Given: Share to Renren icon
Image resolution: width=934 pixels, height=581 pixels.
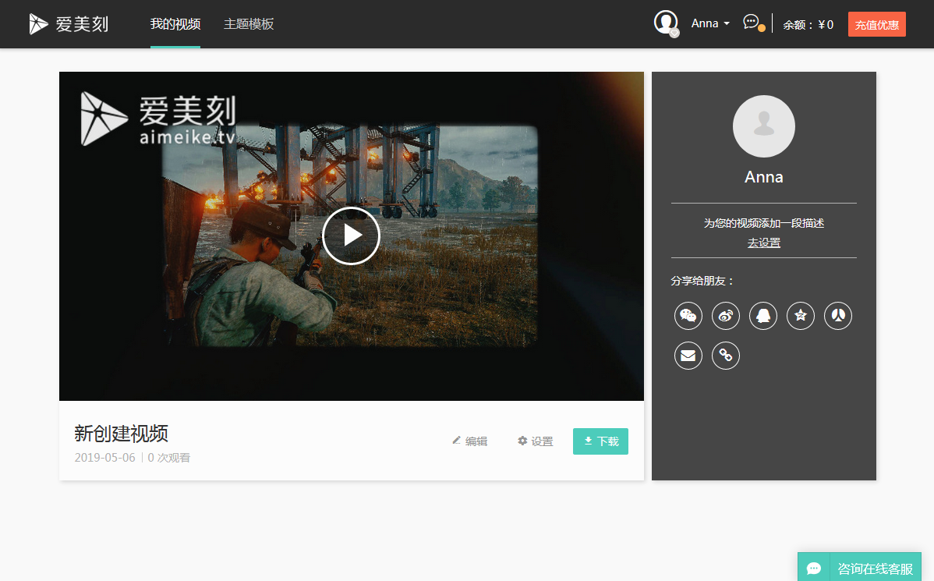Looking at the screenshot, I should click(838, 316).
